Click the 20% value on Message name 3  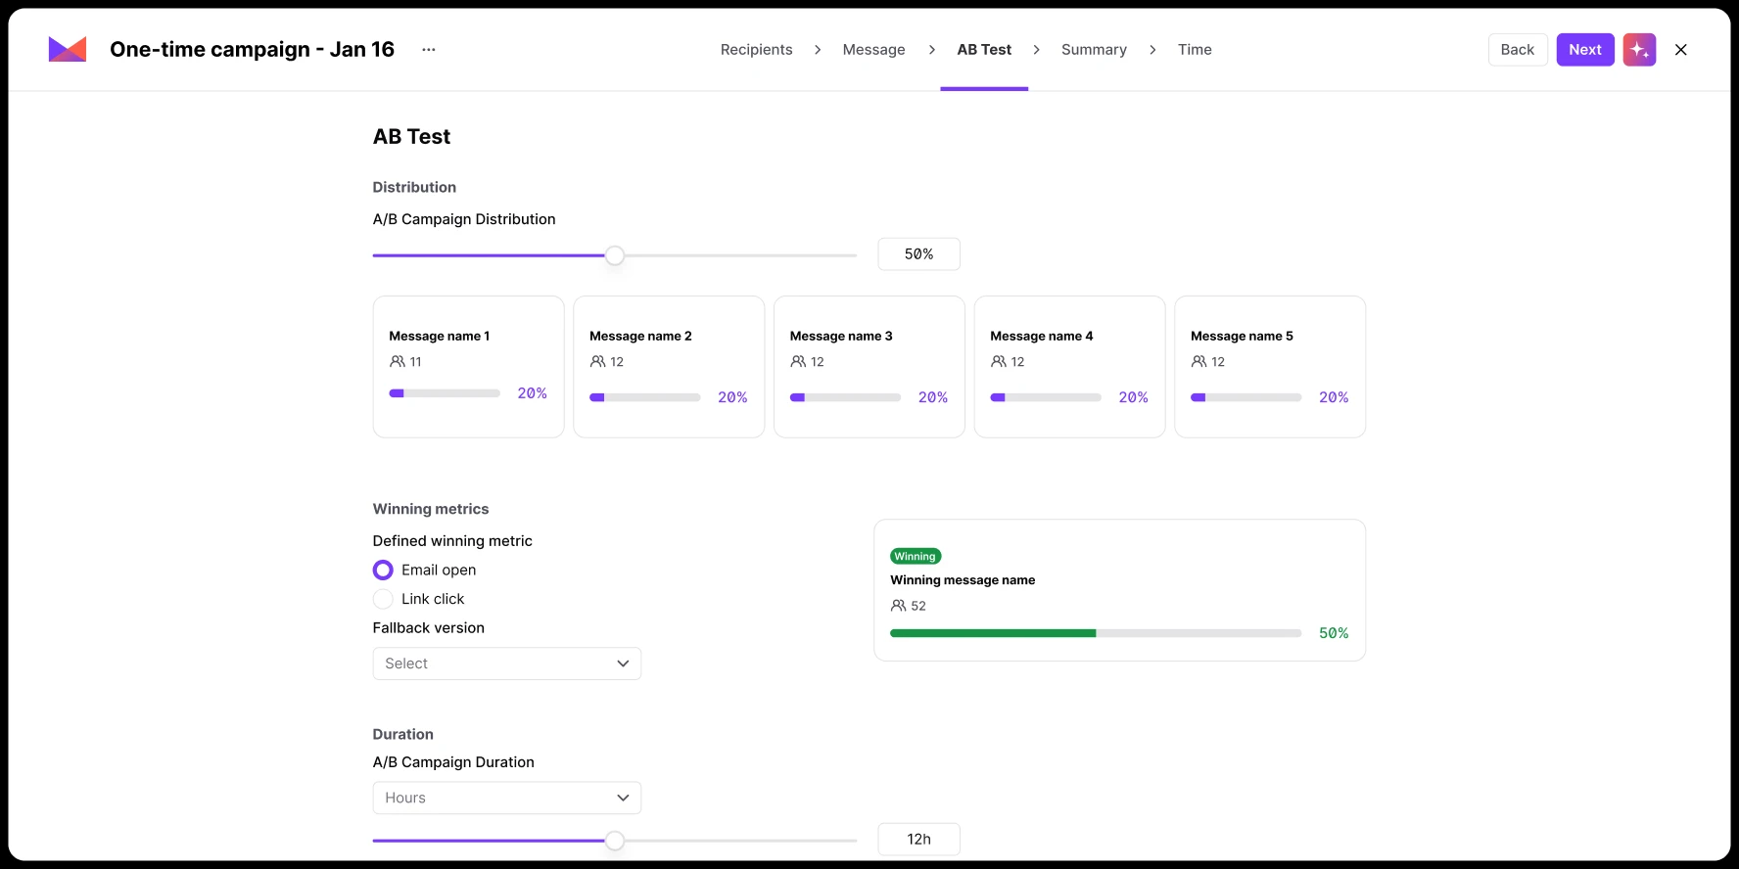click(x=933, y=397)
